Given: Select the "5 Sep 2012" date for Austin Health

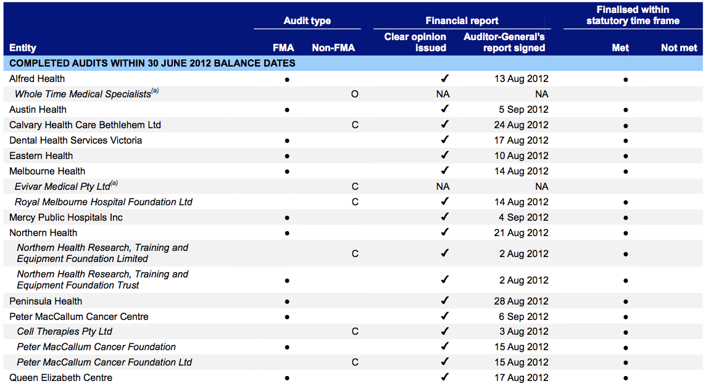Looking at the screenshot, I should click(524, 110).
